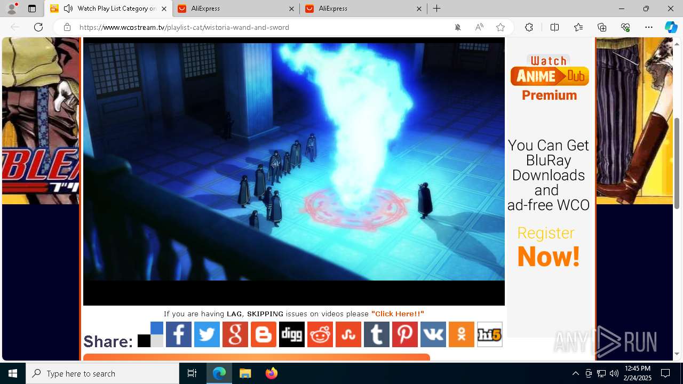Open the volume control in system tray
This screenshot has height=384, width=683.
tap(614, 373)
